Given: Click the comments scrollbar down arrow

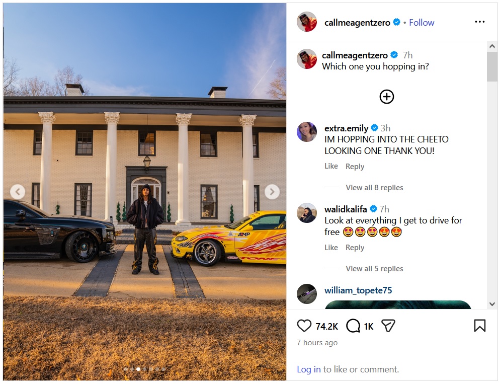Looking at the screenshot, I should [492, 304].
